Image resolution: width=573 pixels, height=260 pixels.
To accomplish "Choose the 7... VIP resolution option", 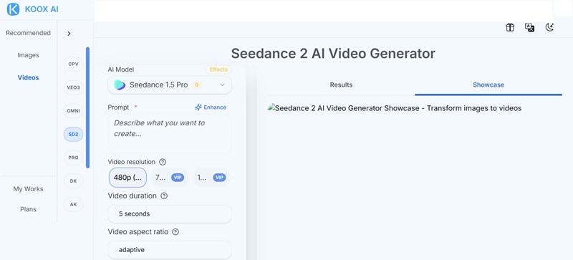I will (170, 178).
